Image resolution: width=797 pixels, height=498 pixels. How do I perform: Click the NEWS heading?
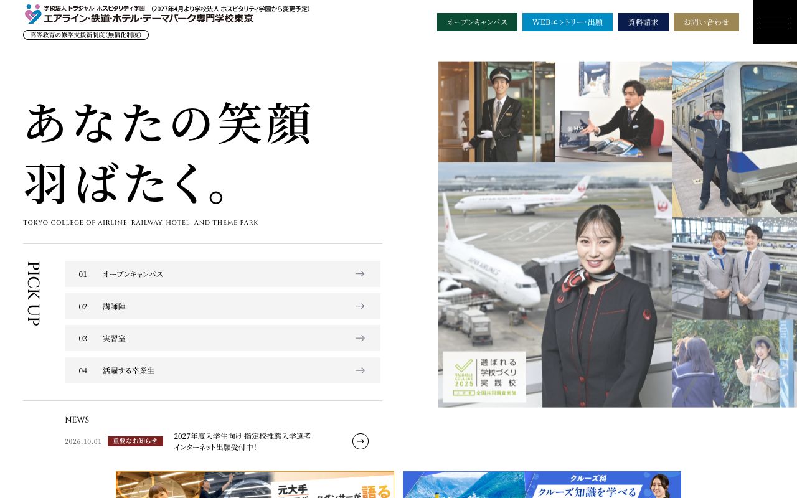(77, 420)
